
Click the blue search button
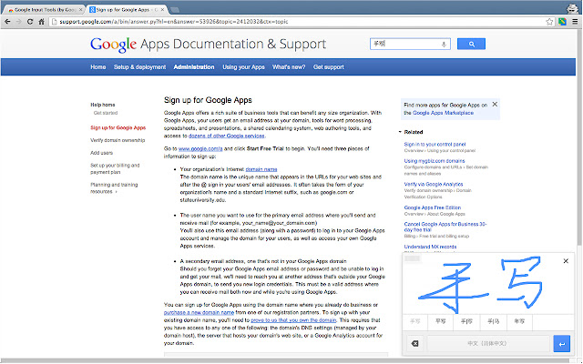470,44
